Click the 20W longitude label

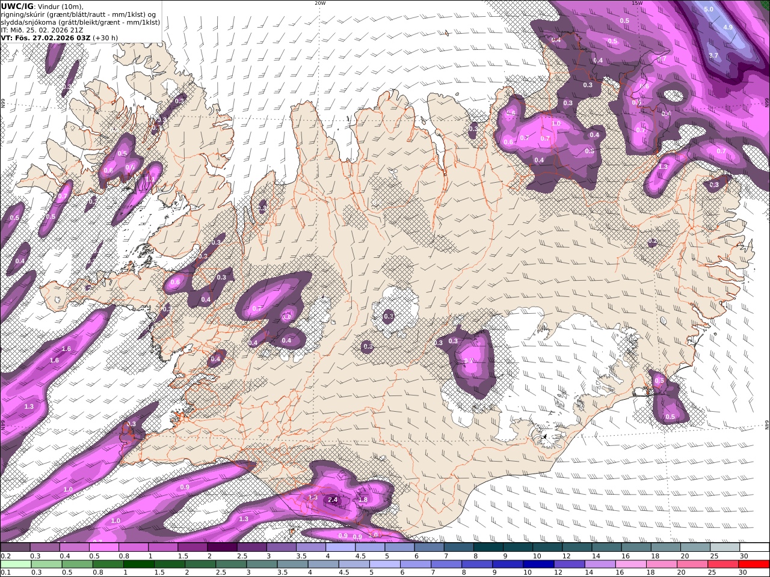(x=320, y=3)
